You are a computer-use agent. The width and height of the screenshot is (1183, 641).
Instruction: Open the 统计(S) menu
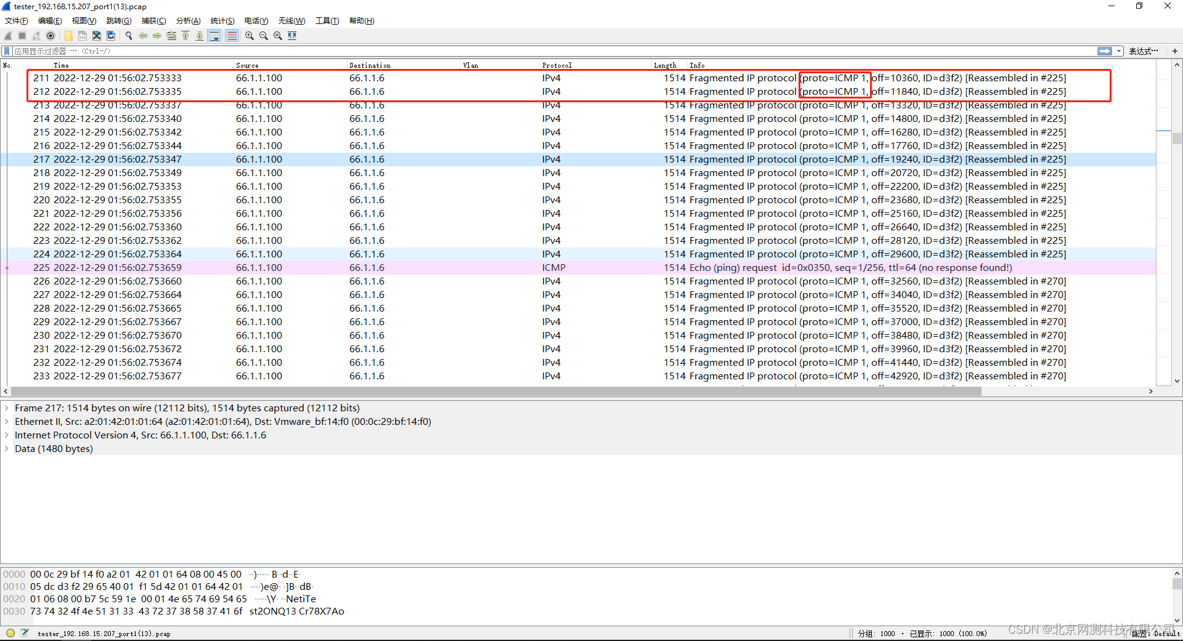[x=222, y=21]
